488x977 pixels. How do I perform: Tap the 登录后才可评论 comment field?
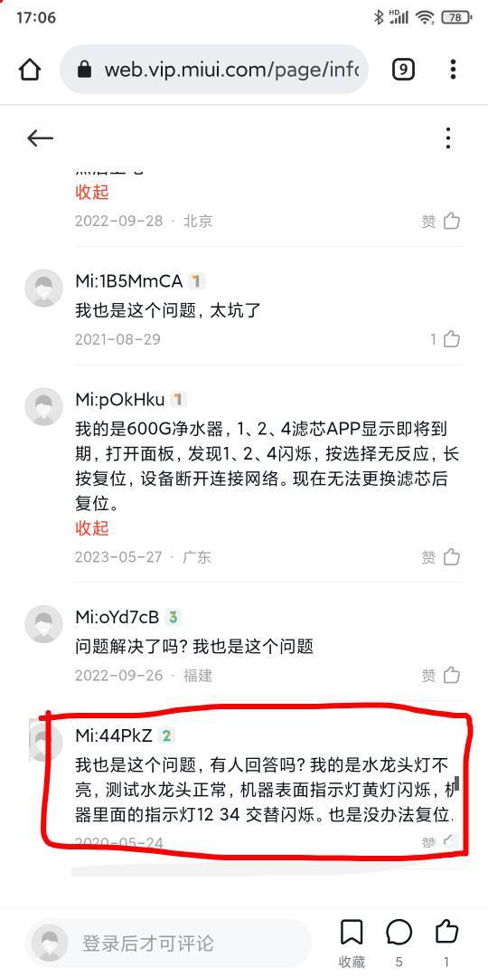coord(168,943)
